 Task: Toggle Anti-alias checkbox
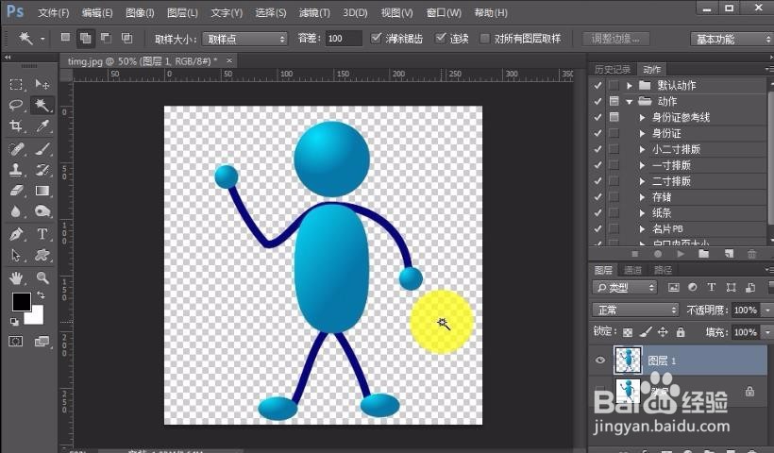[376, 38]
